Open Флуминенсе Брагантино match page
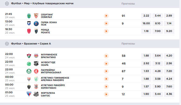181x105 pixels. tap(49, 56)
